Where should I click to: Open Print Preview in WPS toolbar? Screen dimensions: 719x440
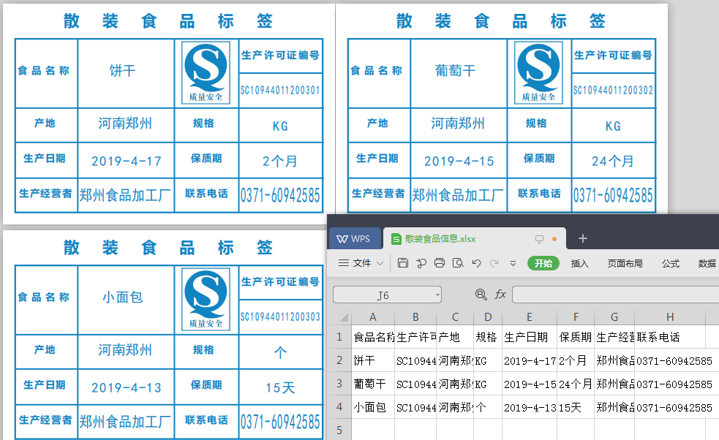[x=459, y=264]
